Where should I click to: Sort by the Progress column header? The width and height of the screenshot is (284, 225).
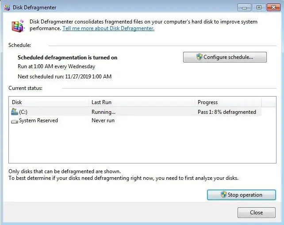coord(228,102)
